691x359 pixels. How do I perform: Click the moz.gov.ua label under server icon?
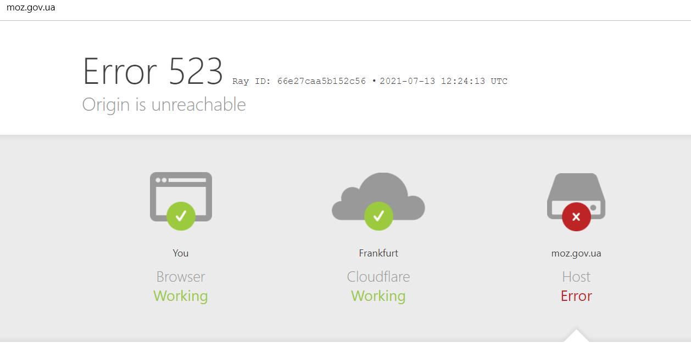pos(576,253)
